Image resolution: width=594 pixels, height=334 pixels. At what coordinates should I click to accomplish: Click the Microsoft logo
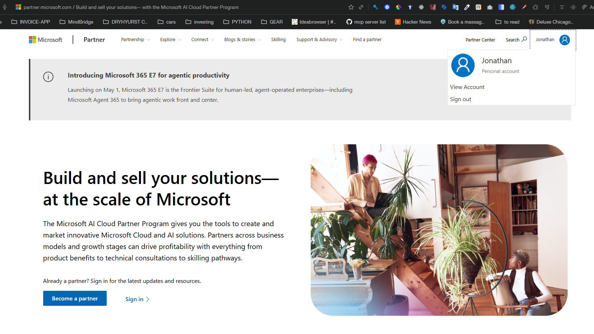[x=46, y=40]
